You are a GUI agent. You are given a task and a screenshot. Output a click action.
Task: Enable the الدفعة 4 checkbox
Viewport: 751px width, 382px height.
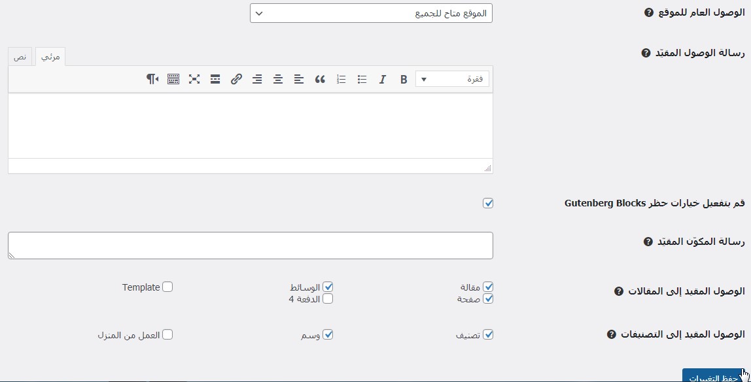point(328,298)
